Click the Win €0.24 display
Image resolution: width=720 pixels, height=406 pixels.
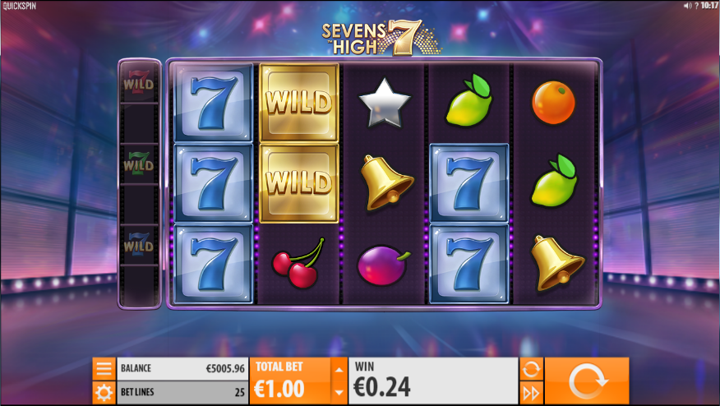point(433,381)
